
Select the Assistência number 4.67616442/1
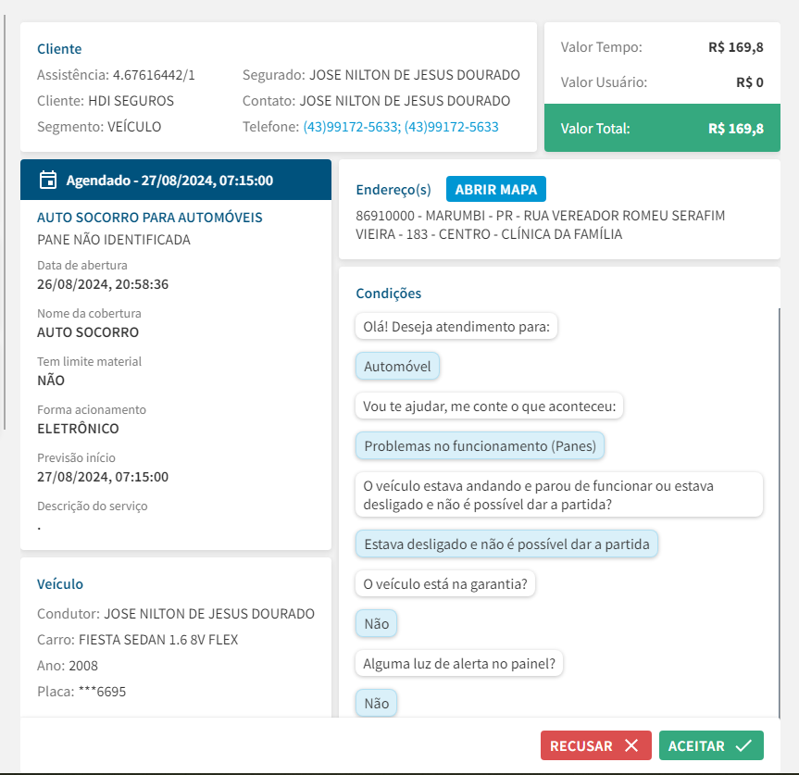(x=154, y=75)
